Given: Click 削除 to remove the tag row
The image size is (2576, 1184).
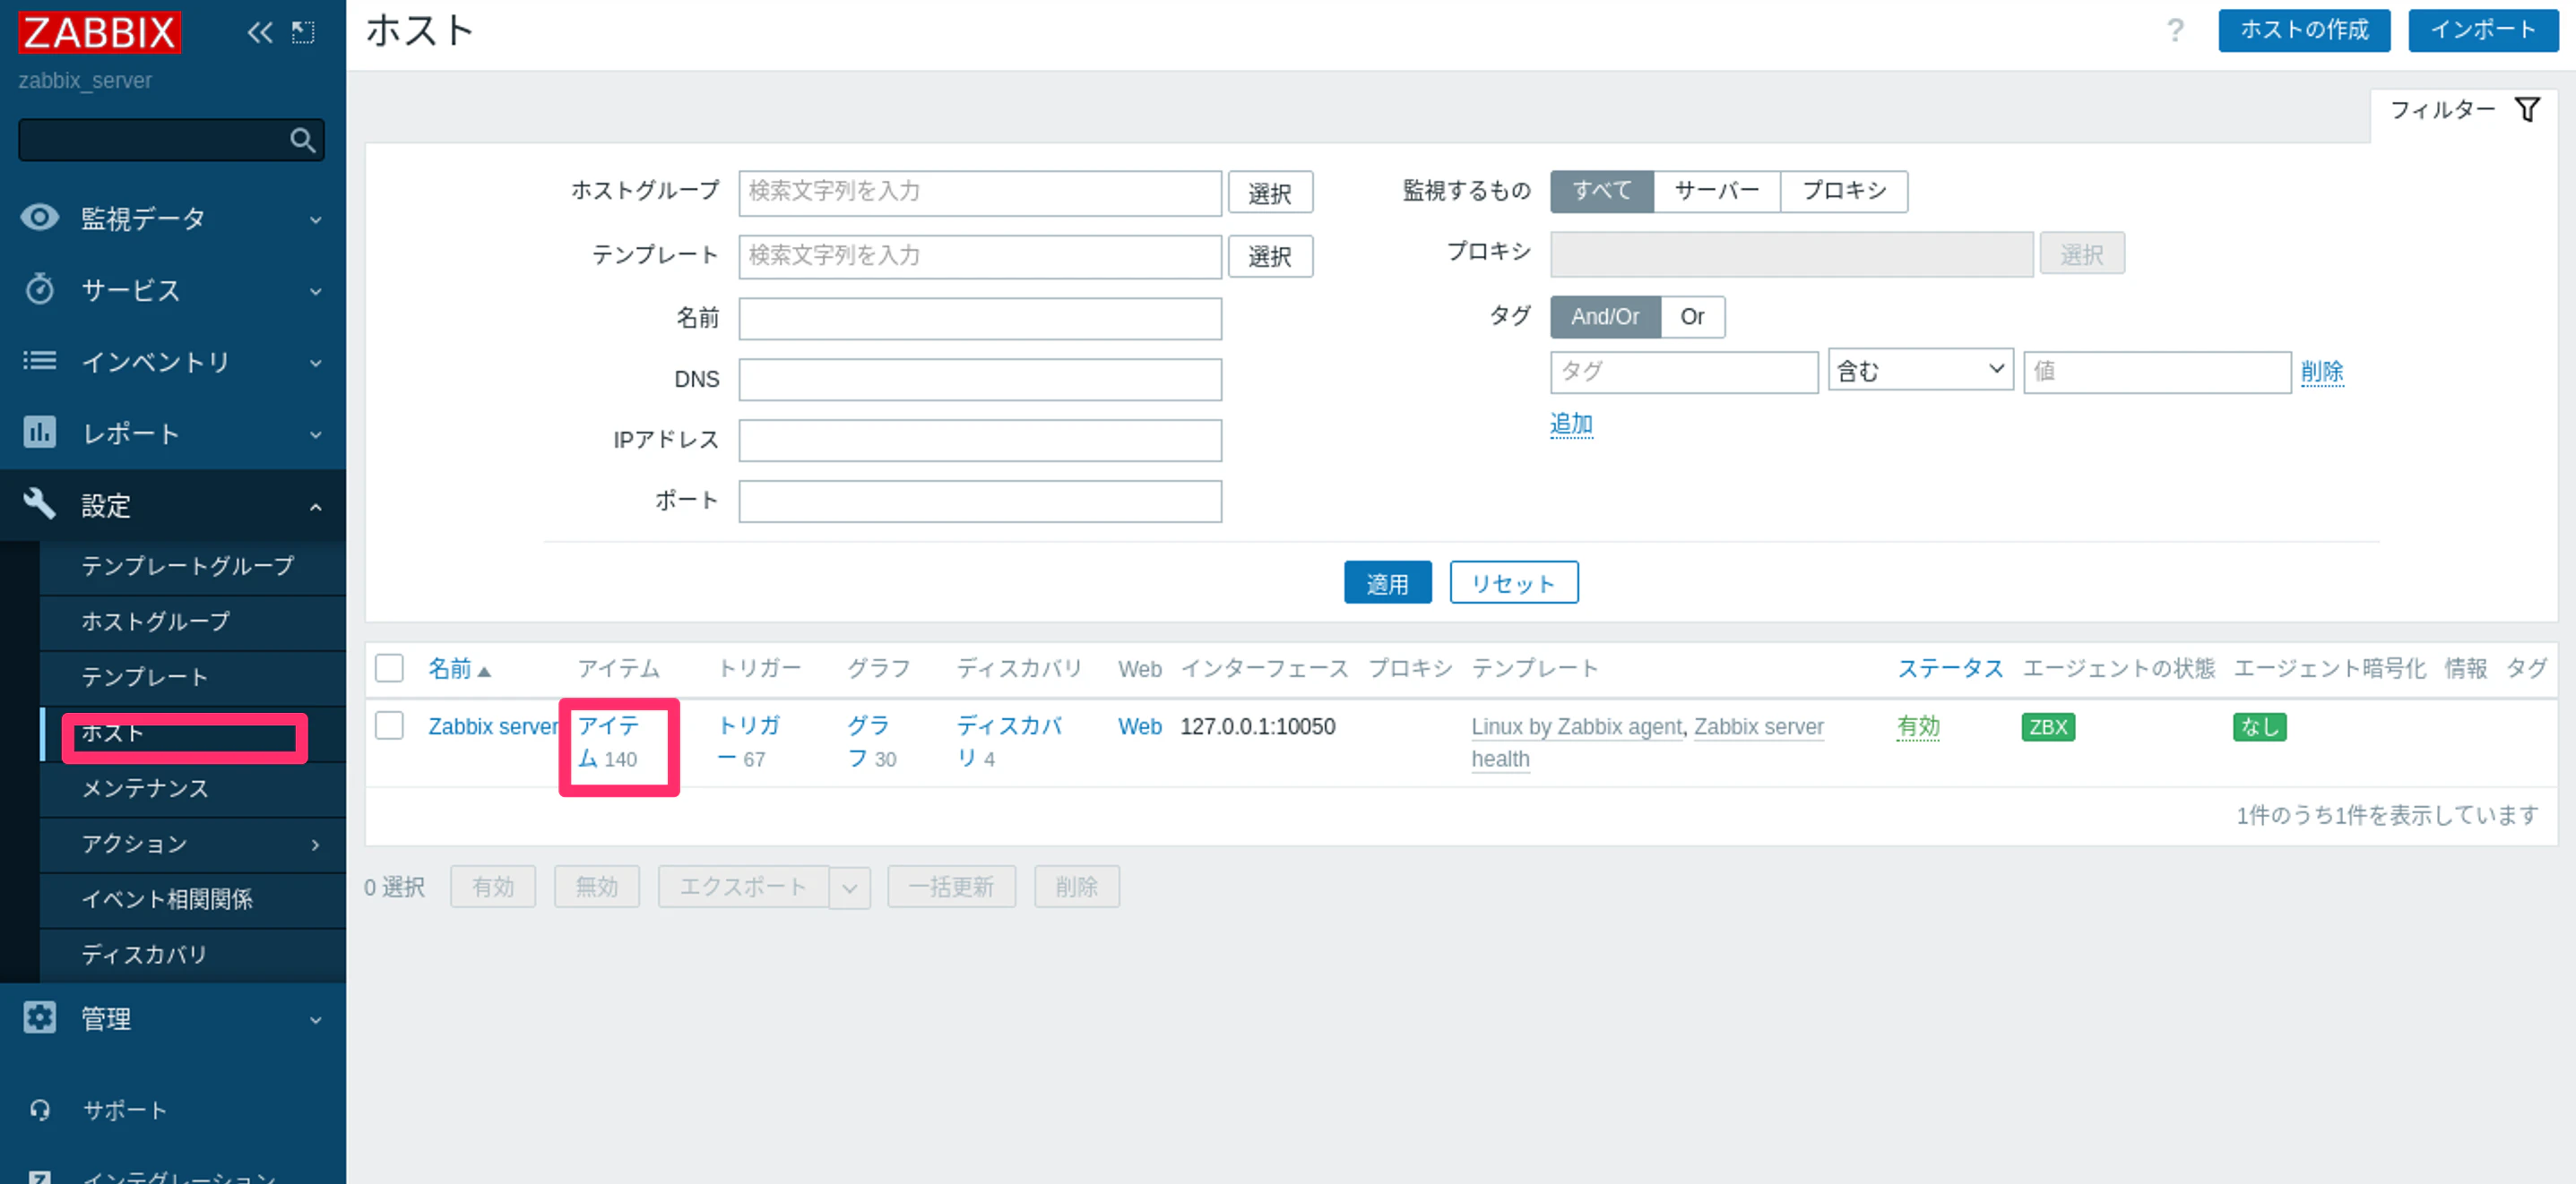Looking at the screenshot, I should pos(2322,372).
